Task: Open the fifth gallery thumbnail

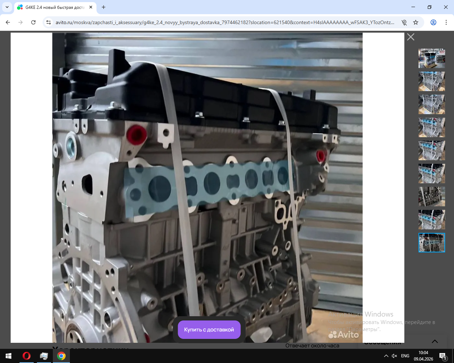Action: click(432, 150)
